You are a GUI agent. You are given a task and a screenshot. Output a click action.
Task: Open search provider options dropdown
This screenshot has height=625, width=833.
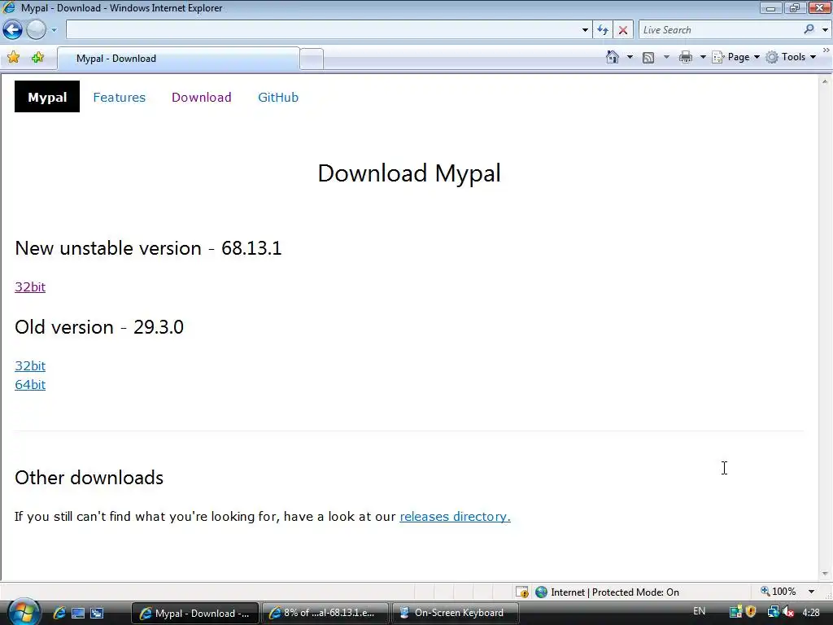(x=825, y=30)
